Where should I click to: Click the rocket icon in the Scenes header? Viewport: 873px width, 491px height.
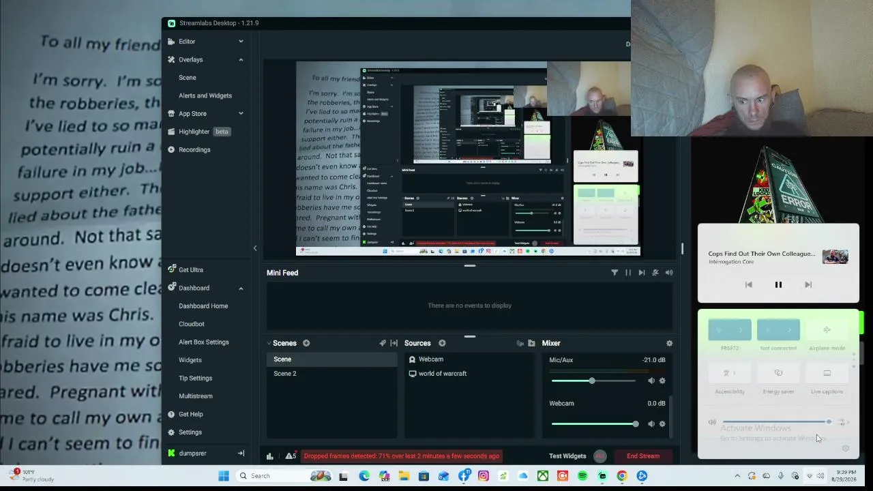pos(383,343)
